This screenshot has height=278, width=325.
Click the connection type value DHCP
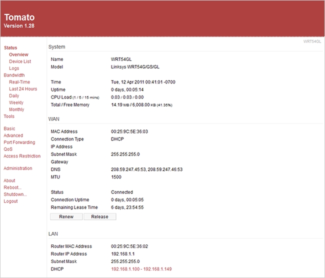(117, 139)
